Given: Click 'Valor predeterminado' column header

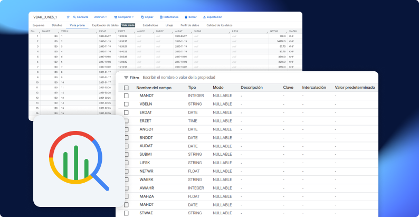Looking at the screenshot, I should 355,88.
